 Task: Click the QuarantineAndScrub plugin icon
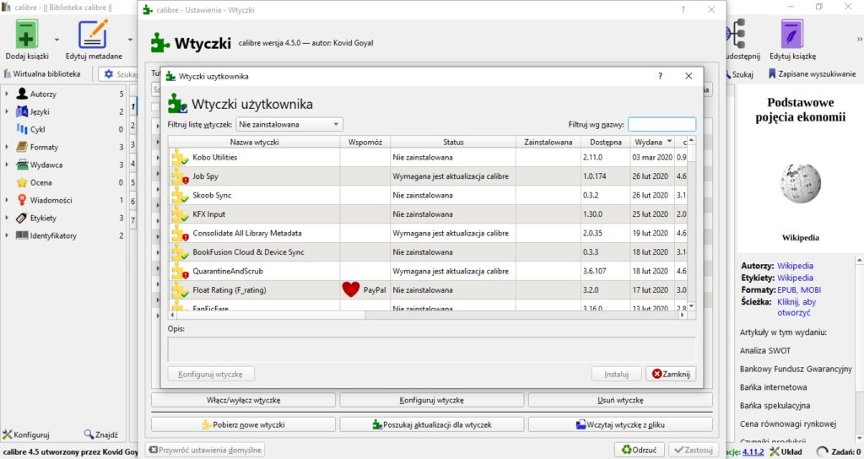point(181,271)
